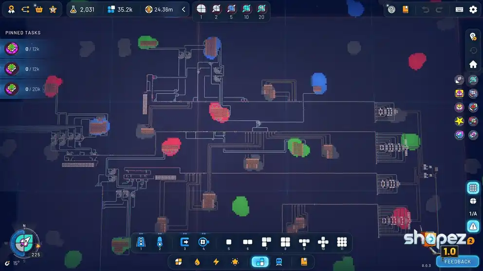Select the space belt tool
483x271 pixels.
[x=141, y=242]
